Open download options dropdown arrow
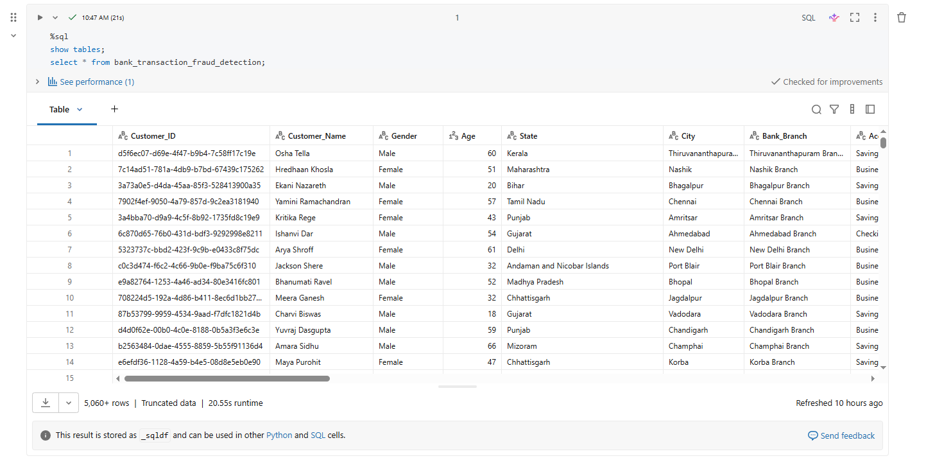 coord(69,403)
